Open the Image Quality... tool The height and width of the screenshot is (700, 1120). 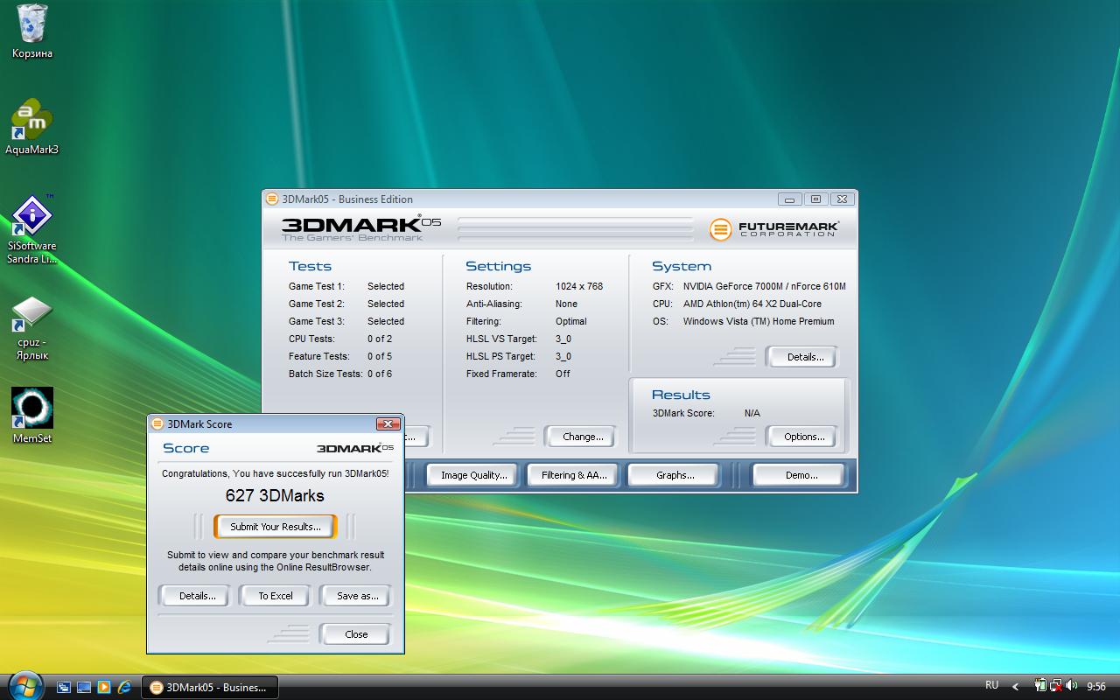point(474,475)
